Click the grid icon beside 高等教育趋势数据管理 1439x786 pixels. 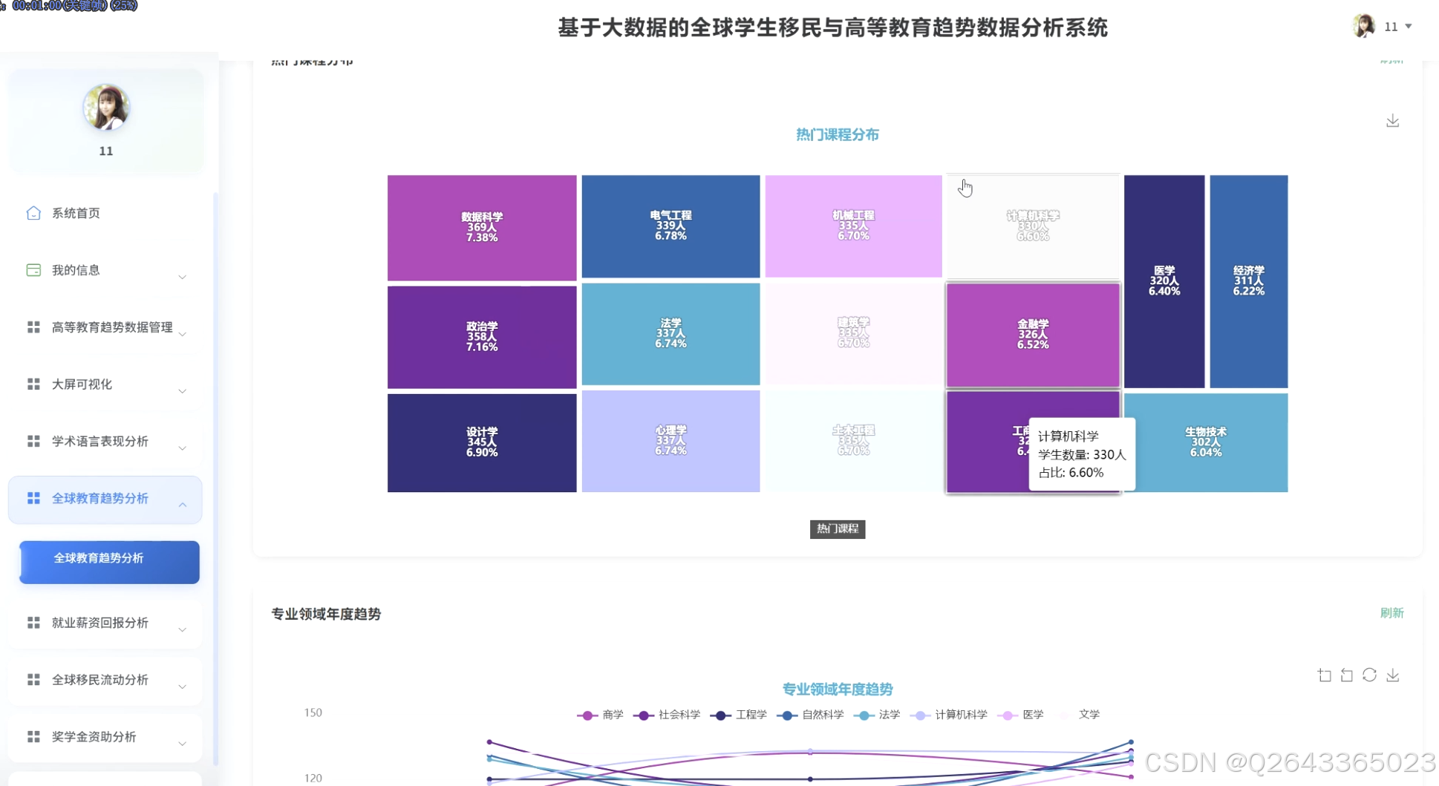(33, 327)
